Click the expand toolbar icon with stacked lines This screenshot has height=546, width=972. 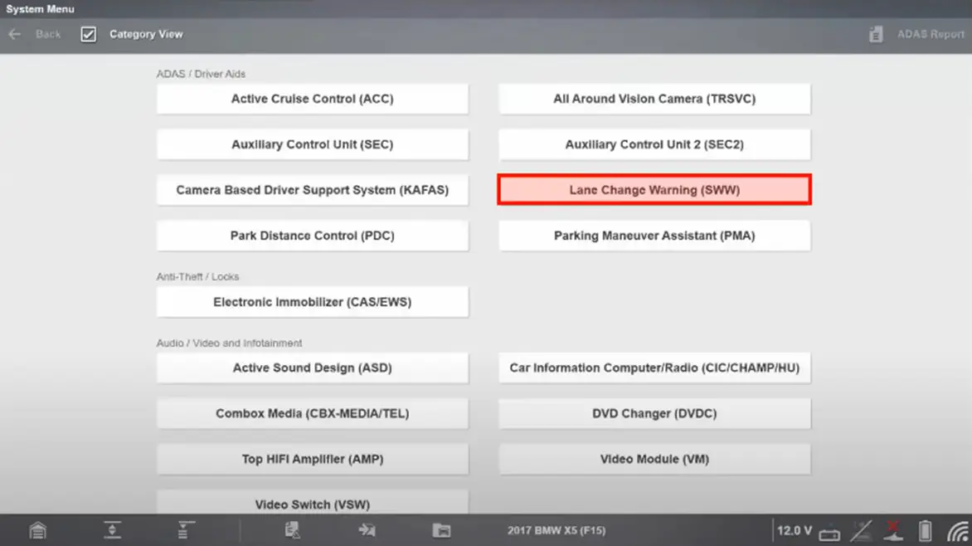point(186,530)
